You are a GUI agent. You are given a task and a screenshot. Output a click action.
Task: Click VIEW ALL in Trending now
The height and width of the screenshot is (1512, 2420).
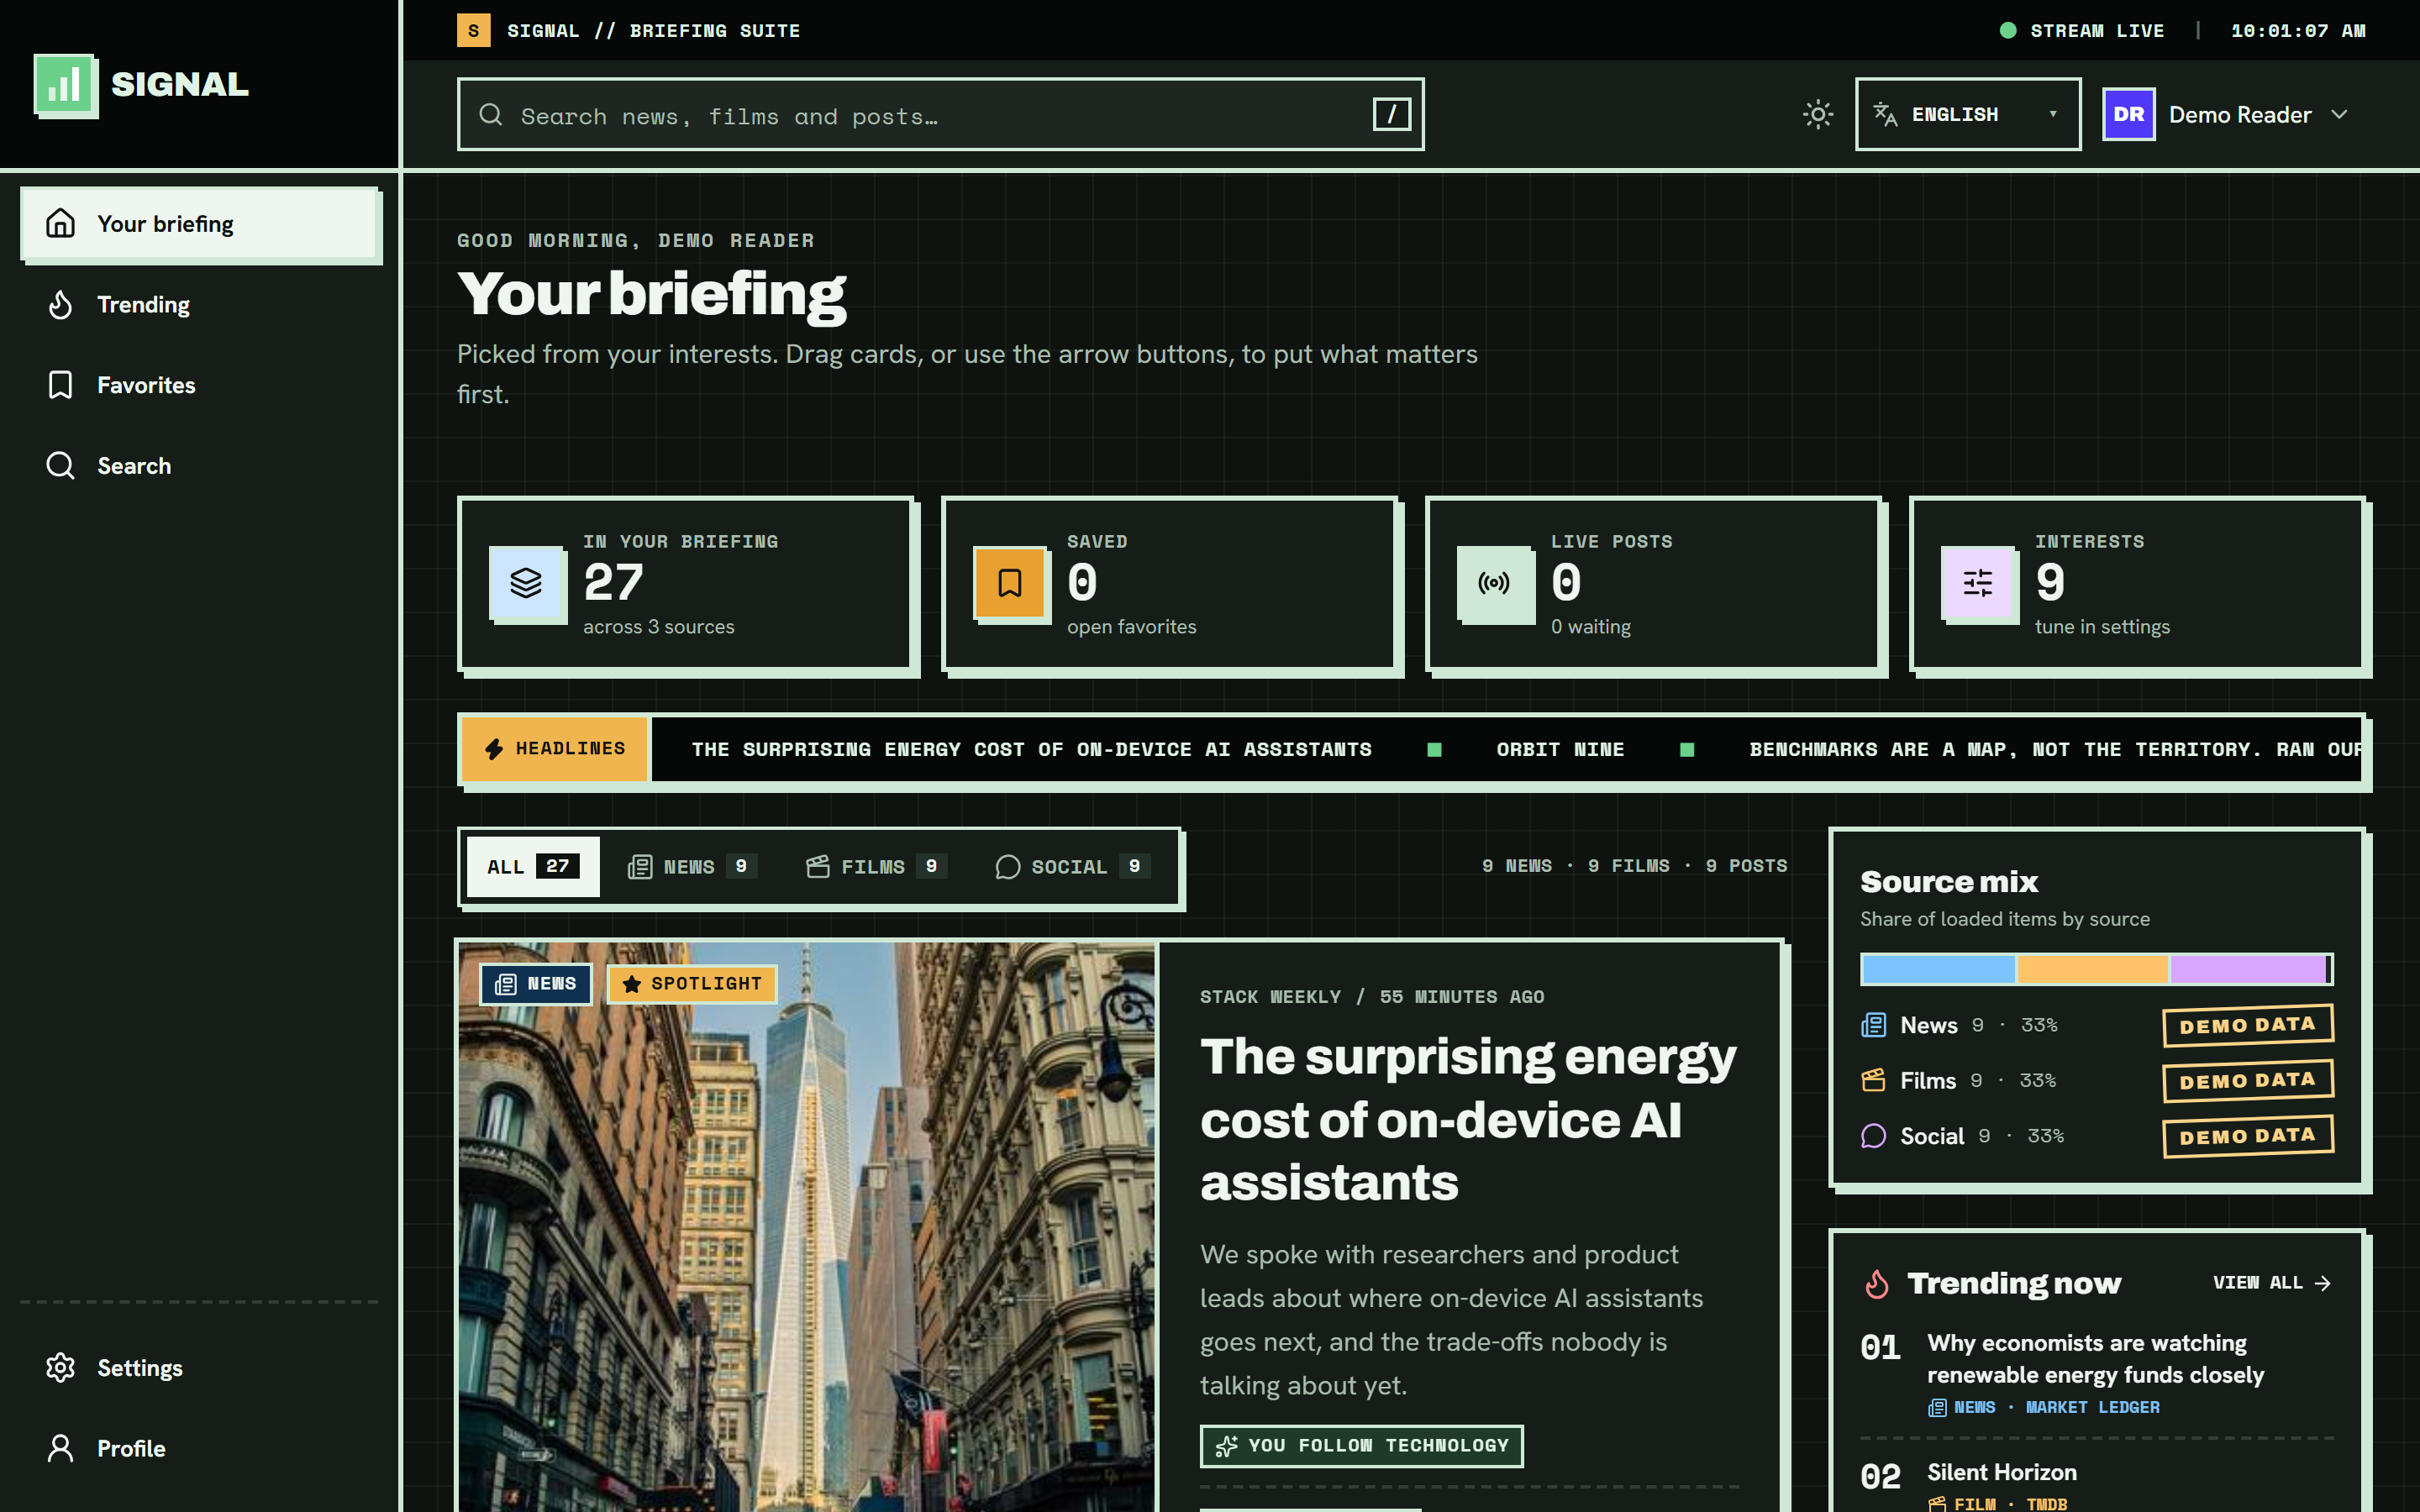pyautogui.click(x=2272, y=1283)
